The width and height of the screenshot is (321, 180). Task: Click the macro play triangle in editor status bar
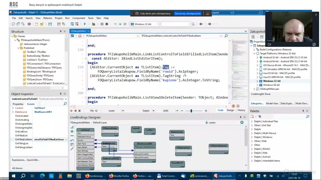[71, 111]
